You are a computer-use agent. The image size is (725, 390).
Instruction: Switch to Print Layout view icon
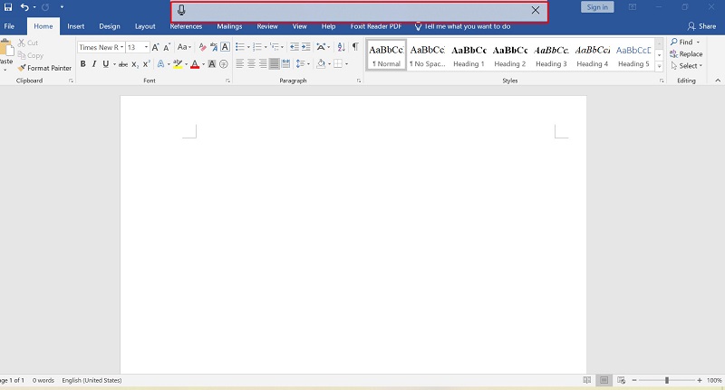coord(604,380)
